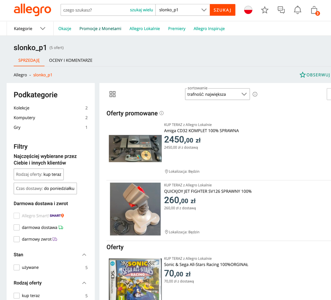Collapse the Rodzaj oferty filter section
331x300 pixels.
pos(84,283)
